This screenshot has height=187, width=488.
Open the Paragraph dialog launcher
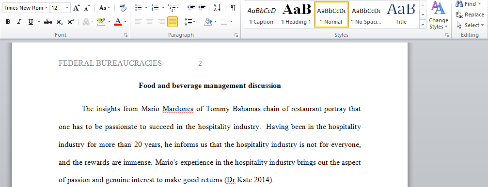[x=236, y=35]
